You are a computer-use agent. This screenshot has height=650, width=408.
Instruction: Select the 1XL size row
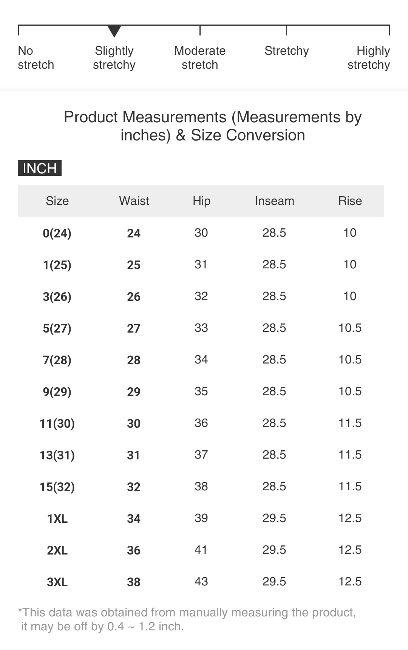coord(57,519)
